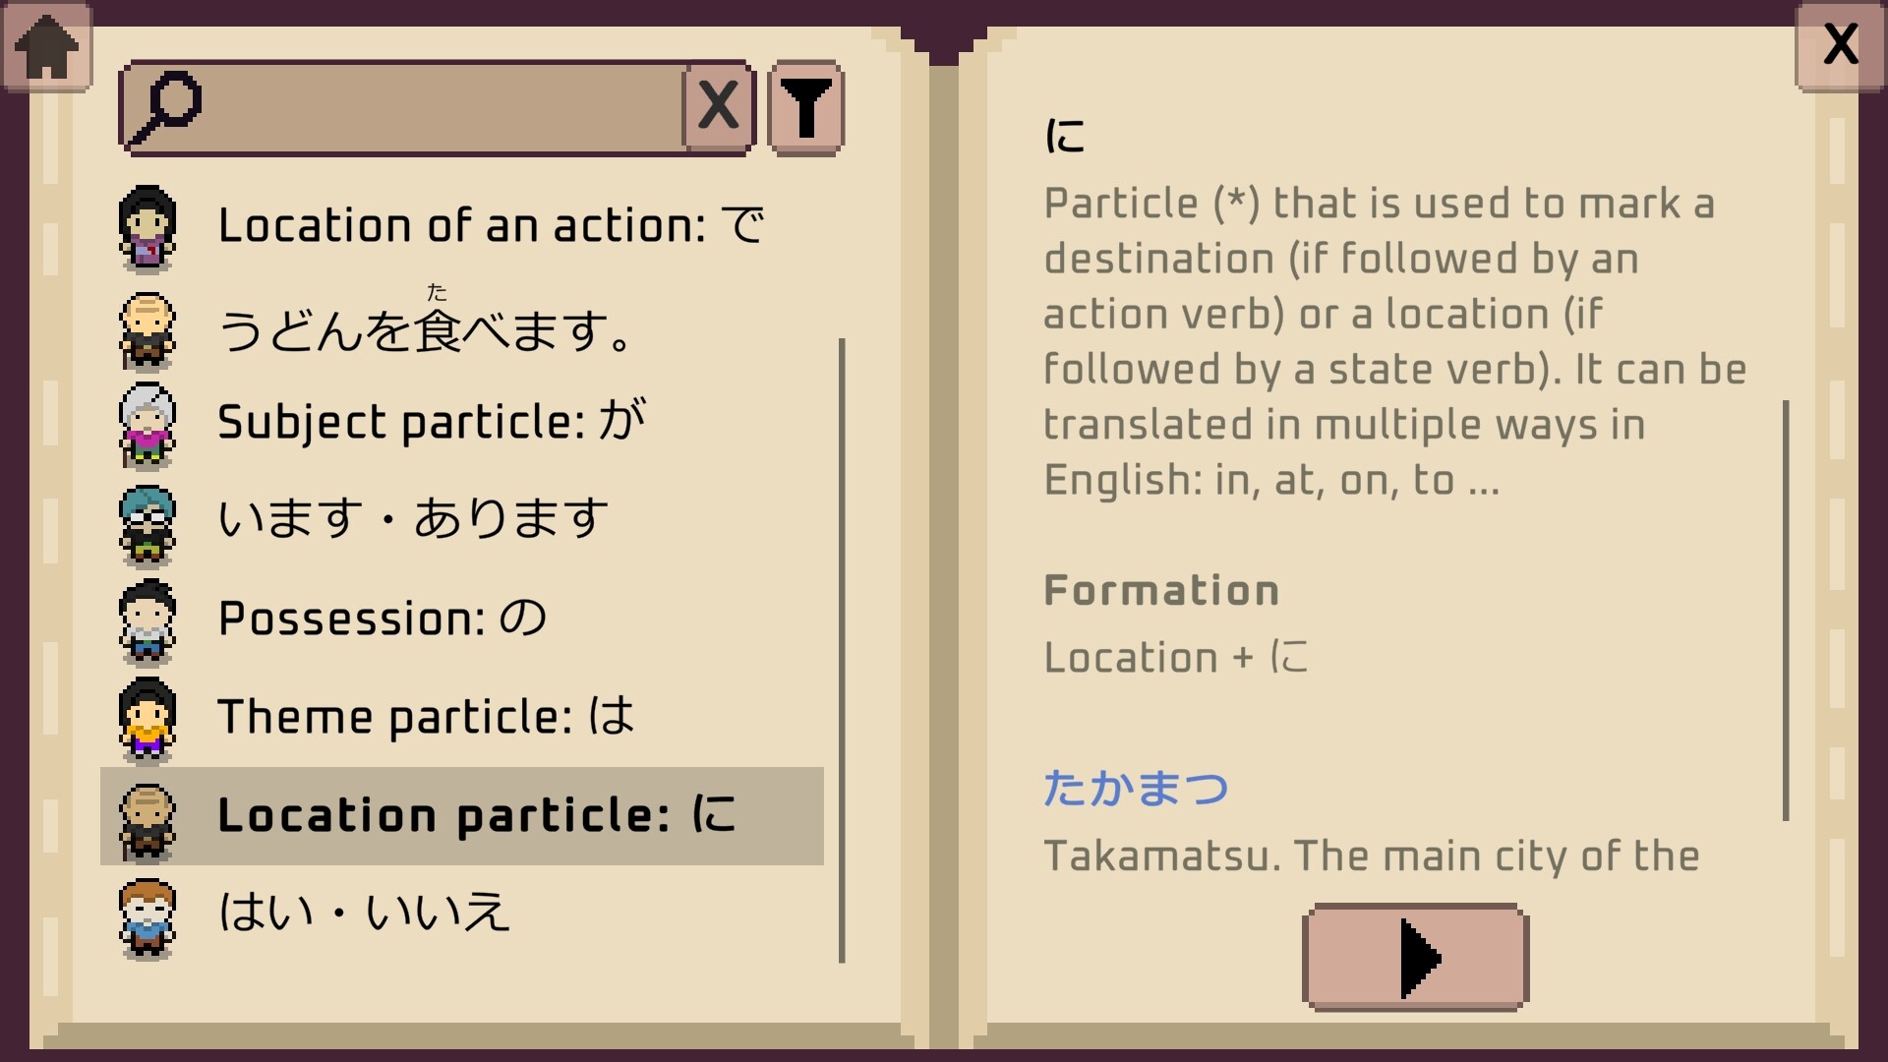Select the character avatar beside Subject particle
This screenshot has height=1062, width=1888.
(x=147, y=425)
